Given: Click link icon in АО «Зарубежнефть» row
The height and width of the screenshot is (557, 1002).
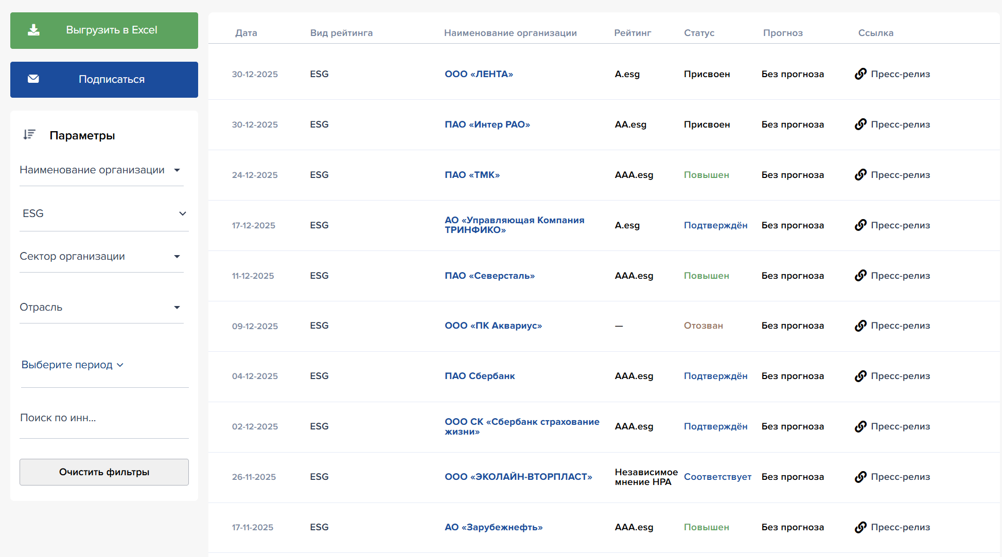Looking at the screenshot, I should pyautogui.click(x=860, y=527).
